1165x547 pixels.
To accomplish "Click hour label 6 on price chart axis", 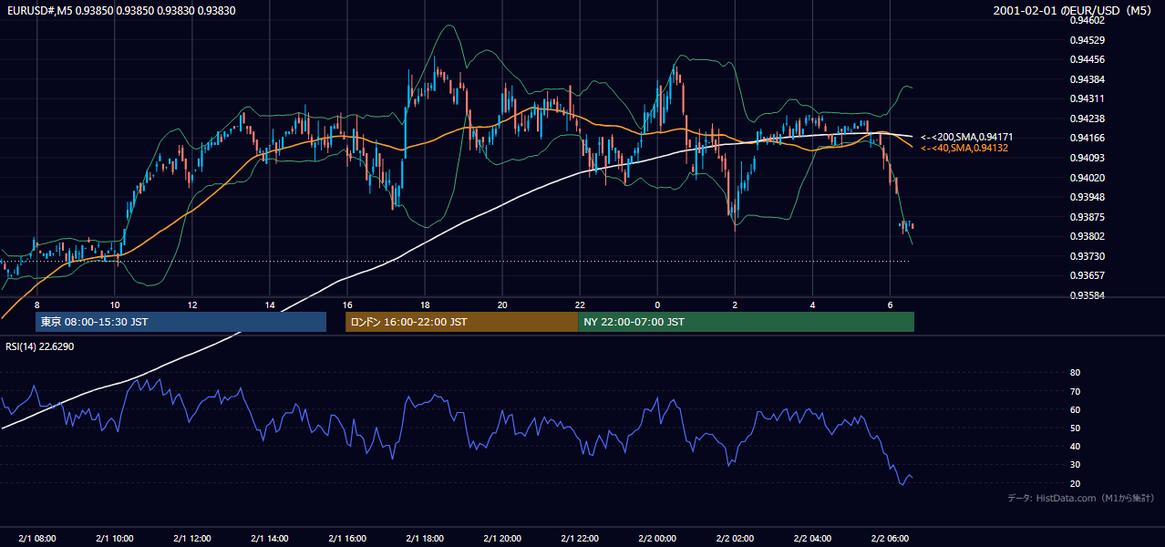I will click(890, 304).
